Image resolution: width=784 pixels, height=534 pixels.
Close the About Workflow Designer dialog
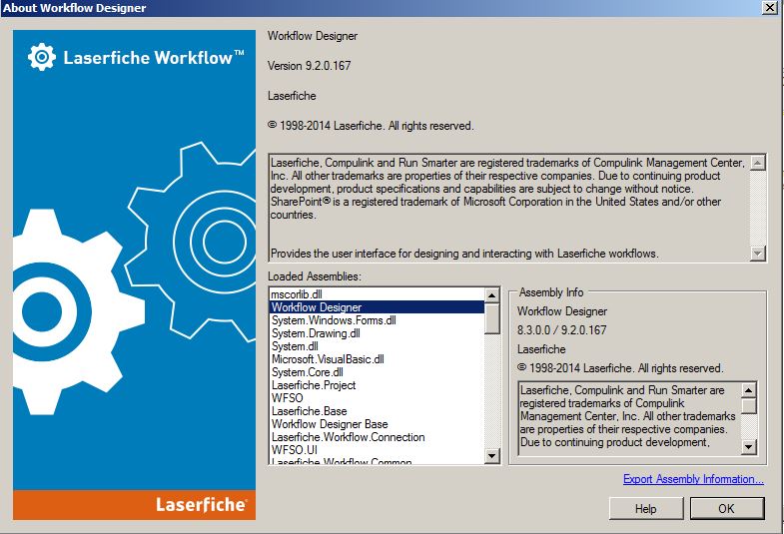[770, 8]
